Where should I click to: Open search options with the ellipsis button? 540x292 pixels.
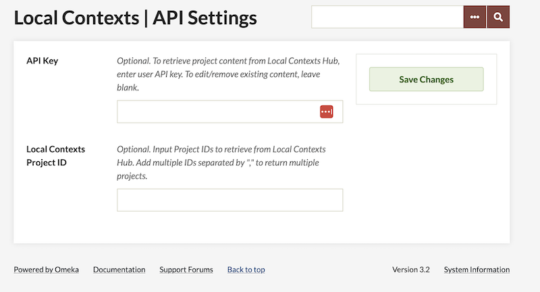[x=475, y=17]
